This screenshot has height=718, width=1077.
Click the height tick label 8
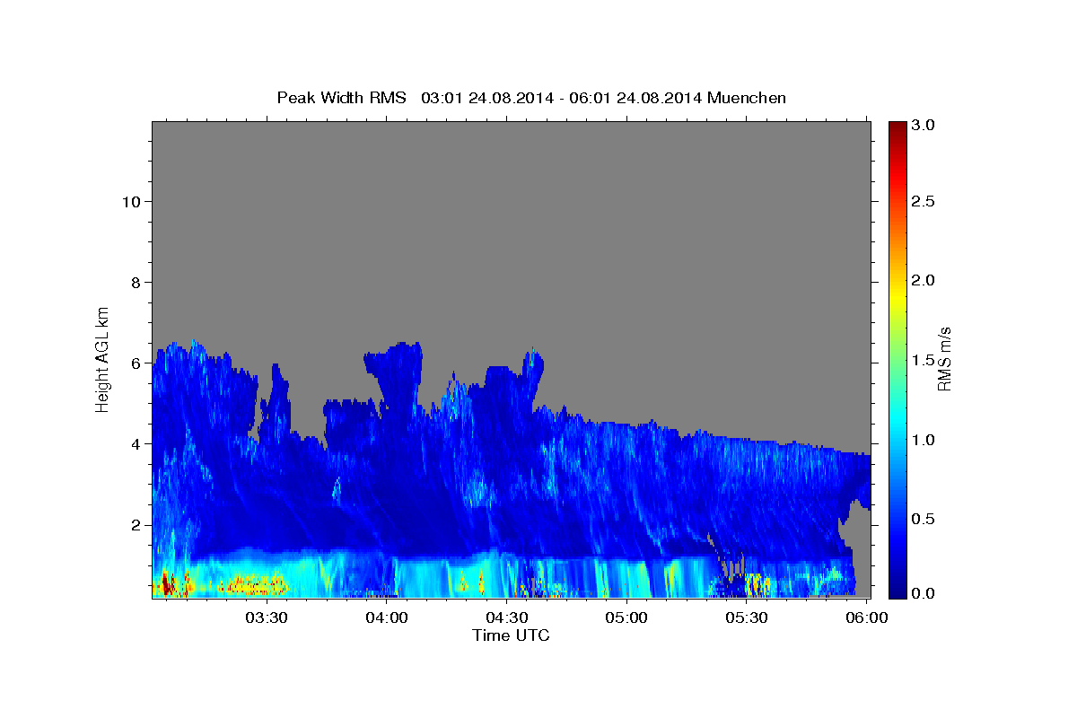tap(134, 282)
